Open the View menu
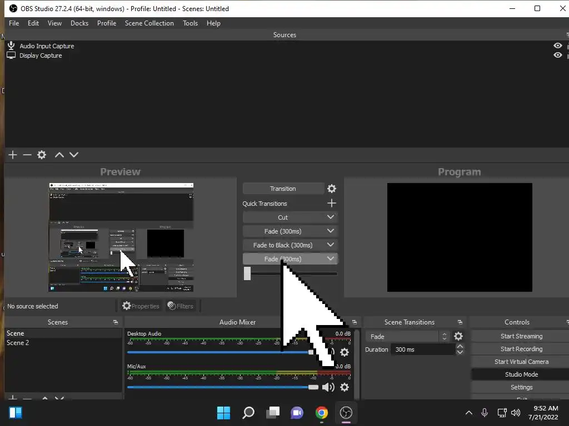 point(54,23)
